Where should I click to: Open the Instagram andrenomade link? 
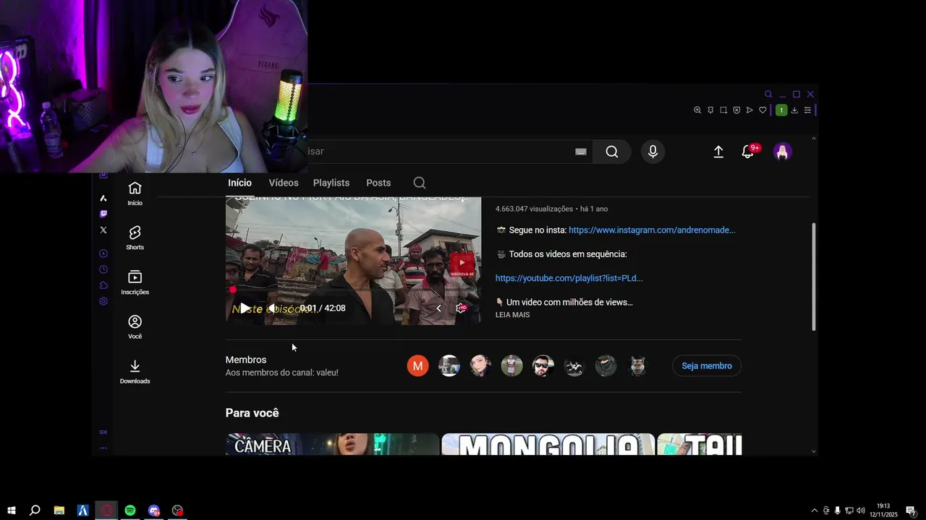point(652,230)
